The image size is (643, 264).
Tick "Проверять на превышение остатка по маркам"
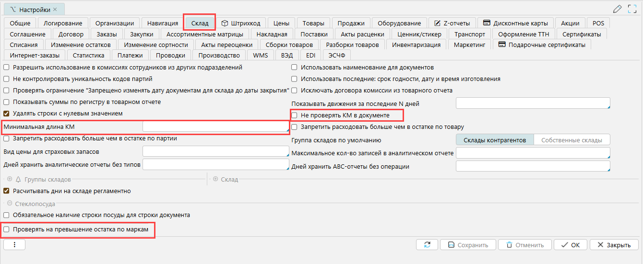[x=6, y=230]
